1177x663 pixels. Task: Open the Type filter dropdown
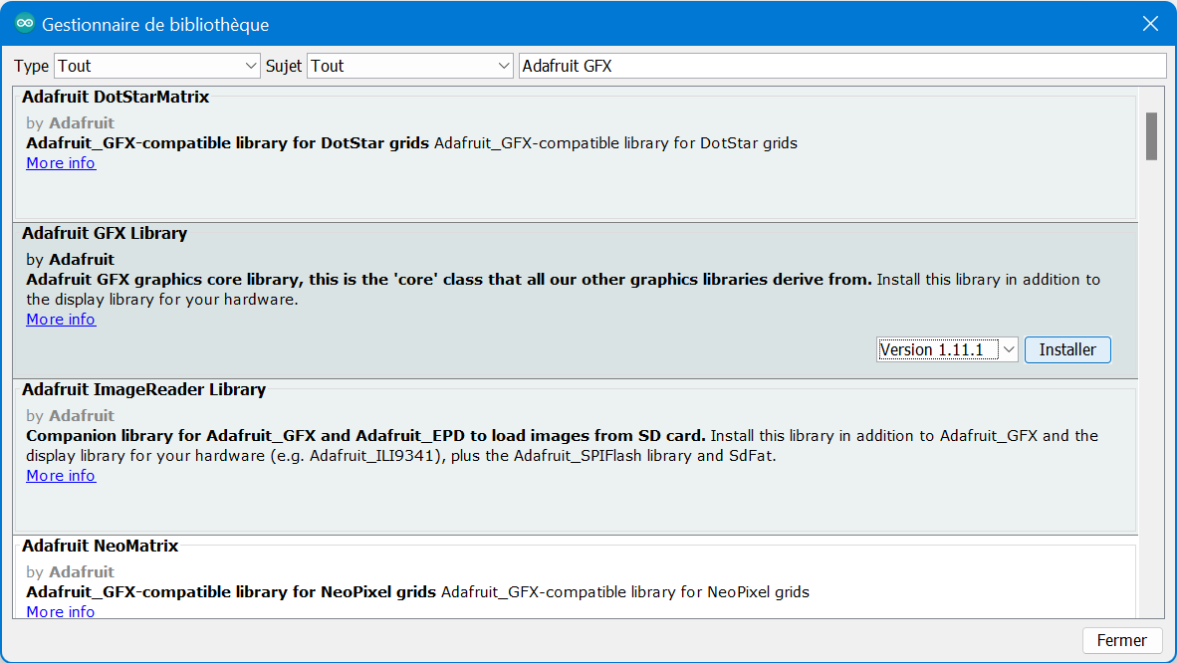click(x=157, y=66)
